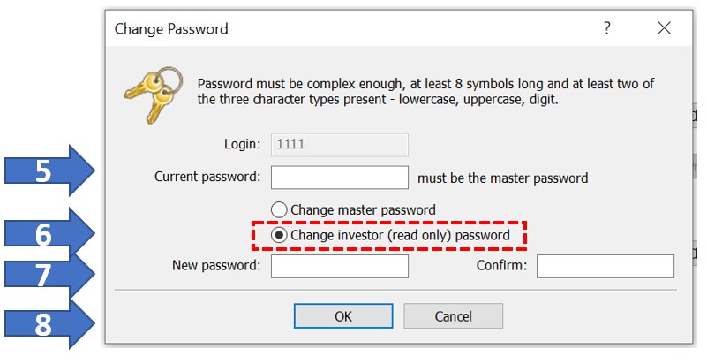The image size is (707, 364).
Task: Focus the Confirm password input field
Action: pos(605,266)
